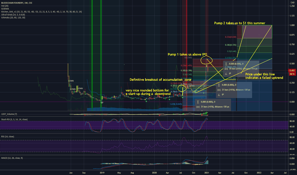Select the Fib label 0.5(0.340)
This screenshot has height=175, width=297.
187,74
